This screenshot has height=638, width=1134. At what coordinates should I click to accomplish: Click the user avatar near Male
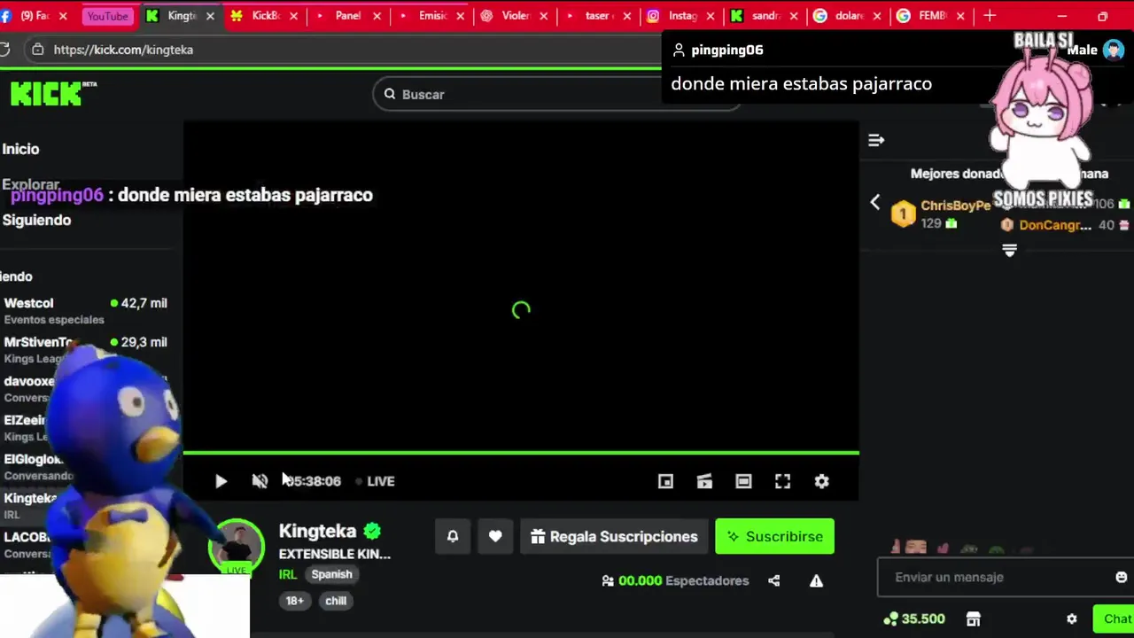(x=1114, y=51)
